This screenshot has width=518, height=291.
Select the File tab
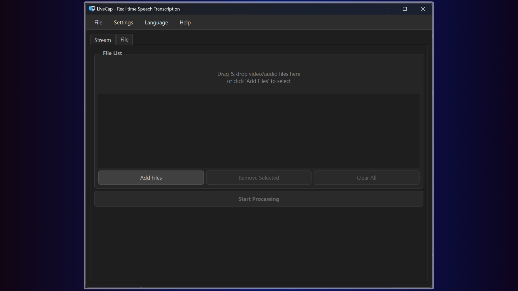(x=124, y=39)
